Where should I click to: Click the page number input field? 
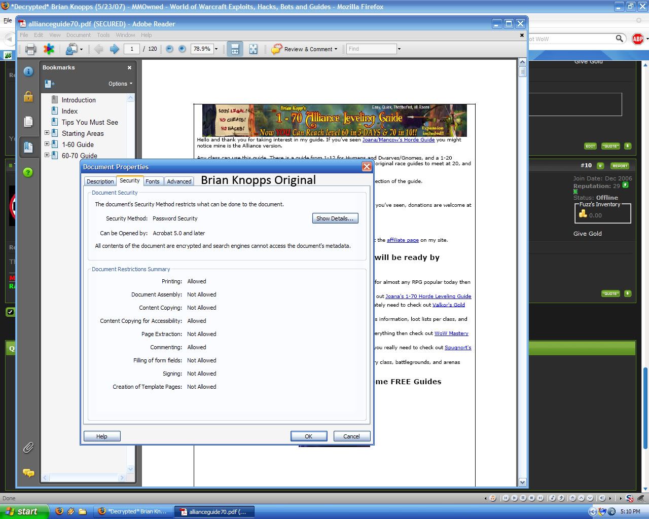pos(132,49)
